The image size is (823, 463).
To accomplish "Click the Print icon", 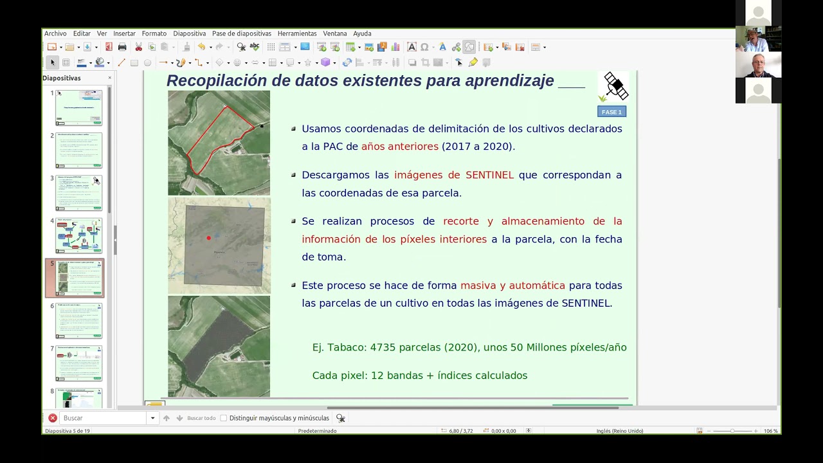I will [x=122, y=47].
